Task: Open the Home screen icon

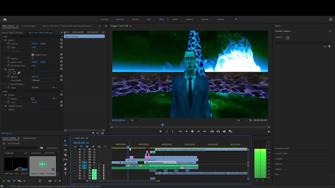Action: [5, 19]
